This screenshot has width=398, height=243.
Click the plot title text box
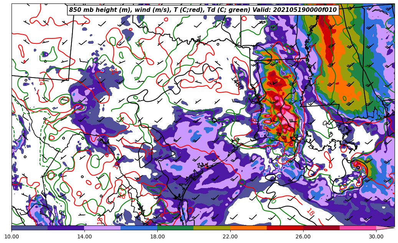pyautogui.click(x=203, y=10)
